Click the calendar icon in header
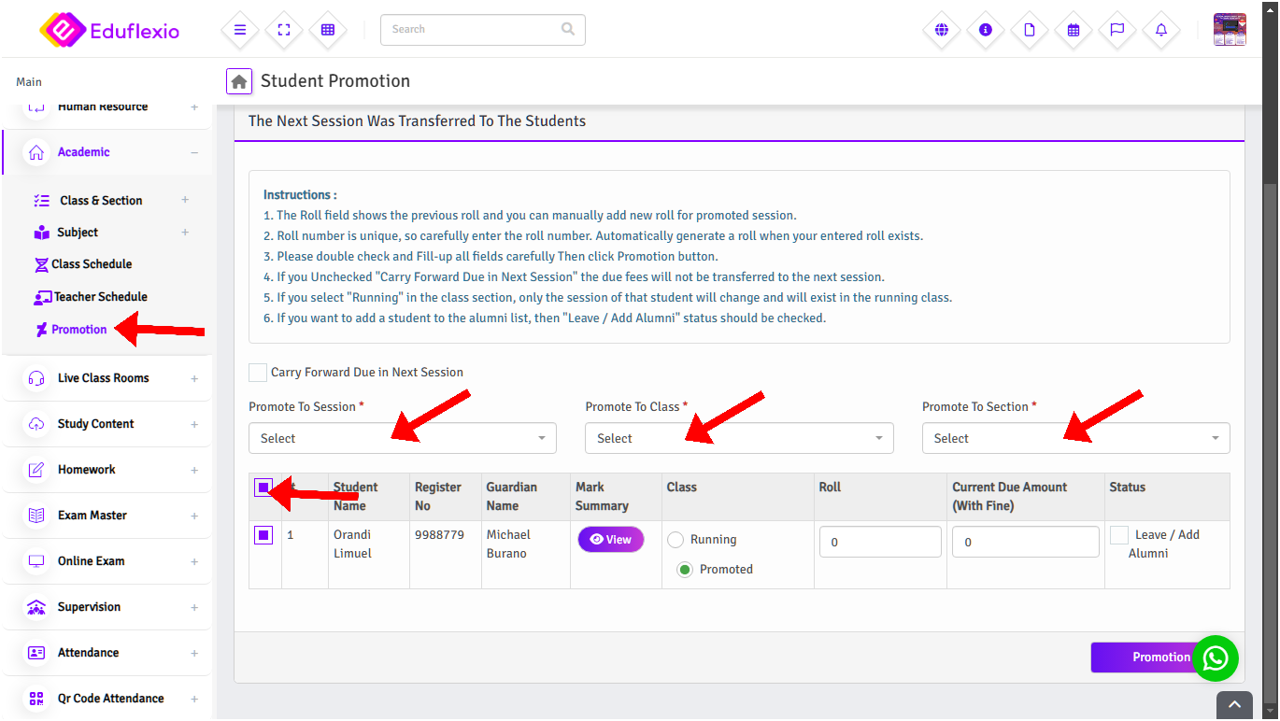The width and height of the screenshot is (1280, 721). [1074, 30]
